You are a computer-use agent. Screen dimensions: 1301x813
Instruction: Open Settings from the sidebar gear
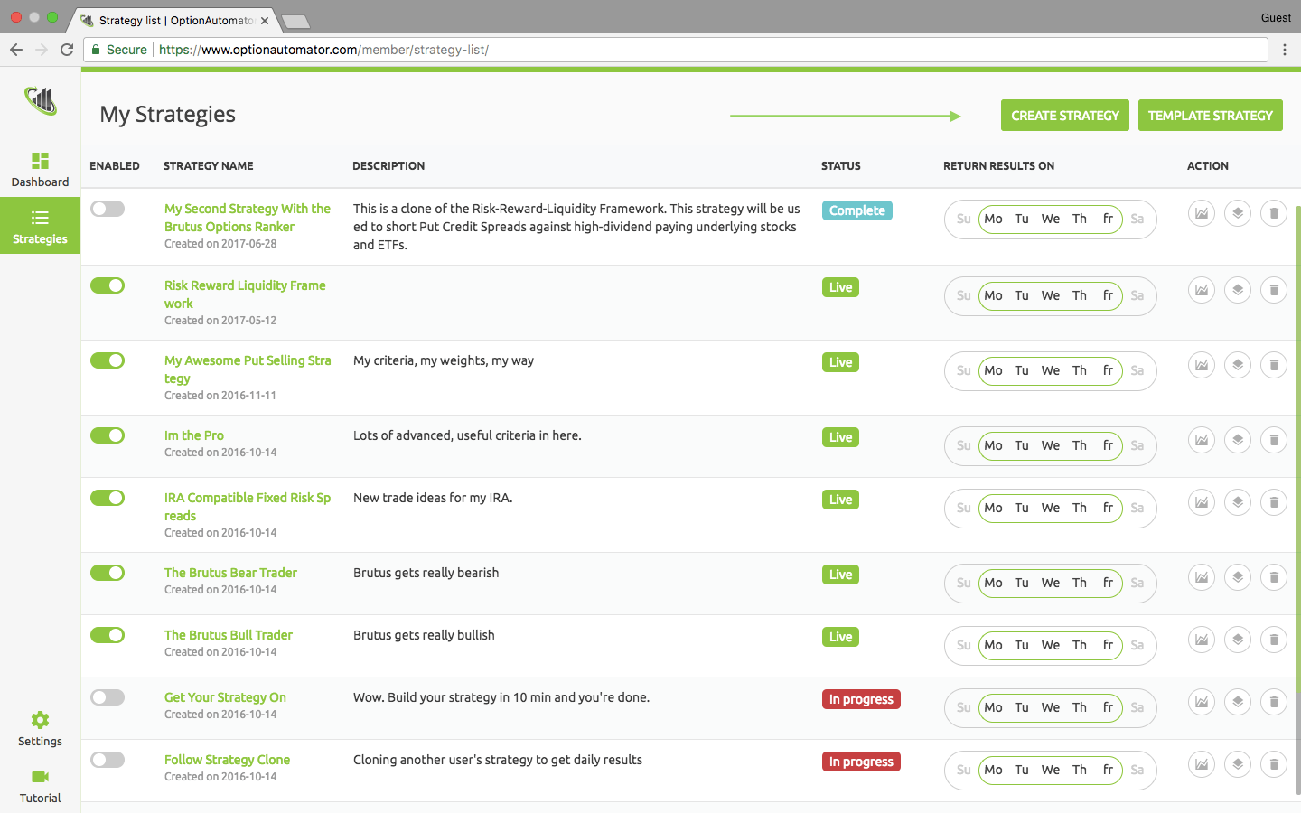[x=40, y=728]
